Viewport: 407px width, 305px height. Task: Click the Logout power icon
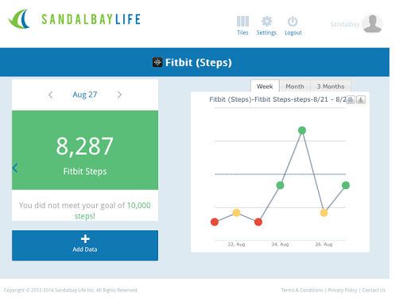293,21
